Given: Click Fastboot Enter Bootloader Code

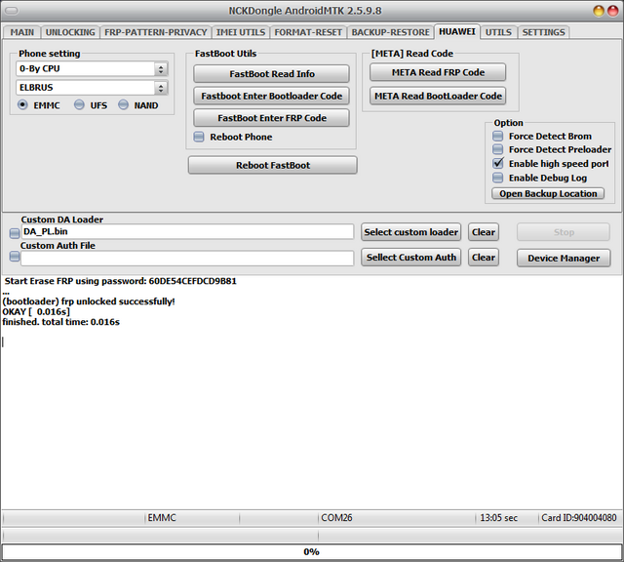Looking at the screenshot, I should [x=272, y=96].
